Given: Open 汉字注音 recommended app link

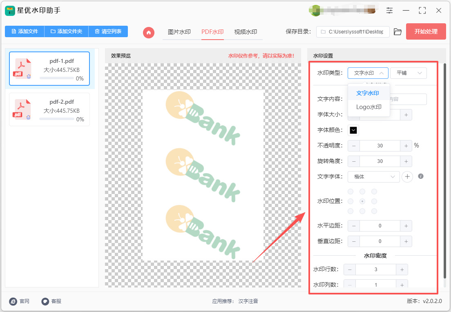Looking at the screenshot, I should [x=248, y=301].
